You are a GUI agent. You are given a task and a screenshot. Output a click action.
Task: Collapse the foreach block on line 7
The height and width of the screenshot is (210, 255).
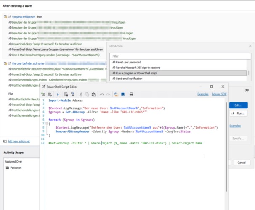tap(47, 123)
